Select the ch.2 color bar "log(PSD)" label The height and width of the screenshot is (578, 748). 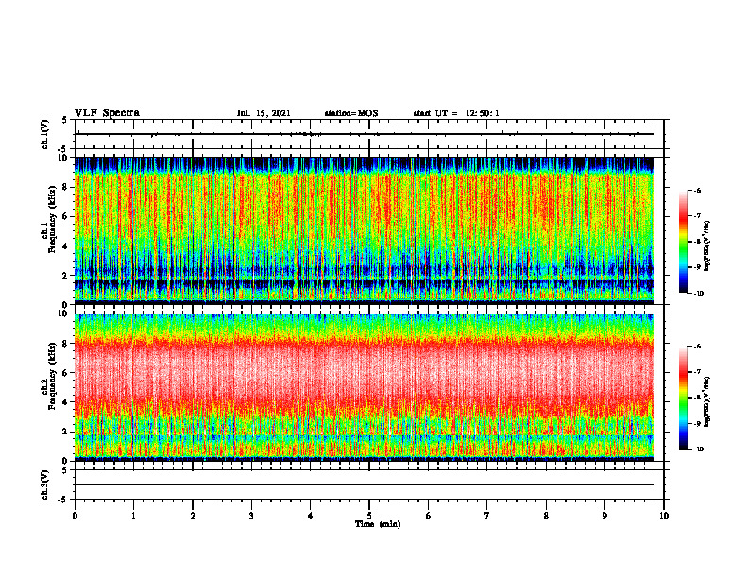tap(707, 401)
